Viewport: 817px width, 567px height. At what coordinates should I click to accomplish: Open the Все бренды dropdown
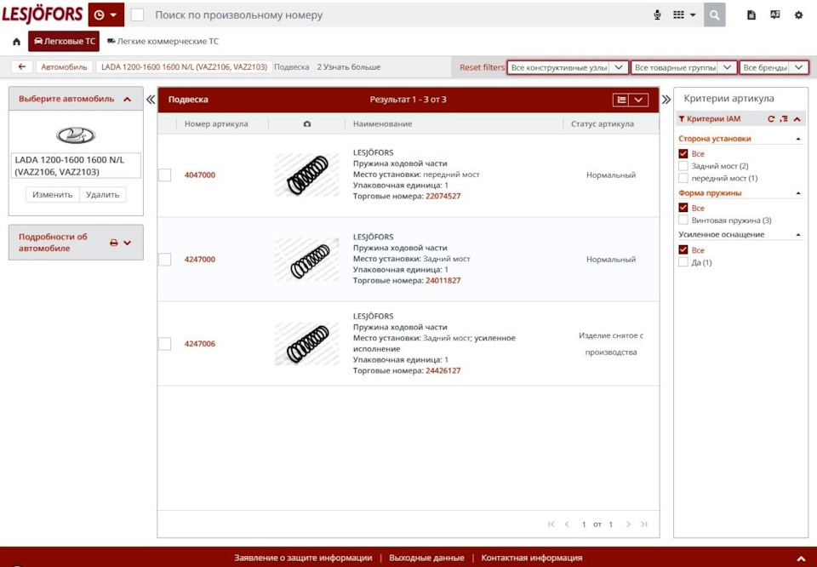tap(774, 68)
